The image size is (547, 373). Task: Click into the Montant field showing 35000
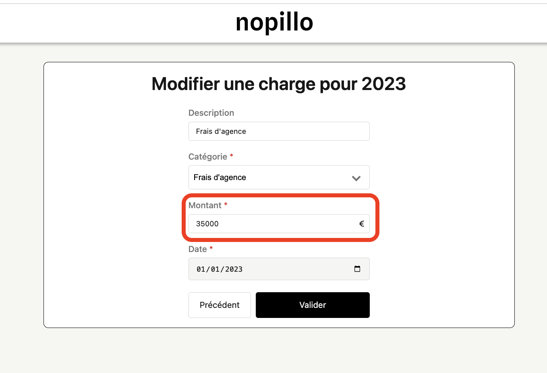pos(274,224)
